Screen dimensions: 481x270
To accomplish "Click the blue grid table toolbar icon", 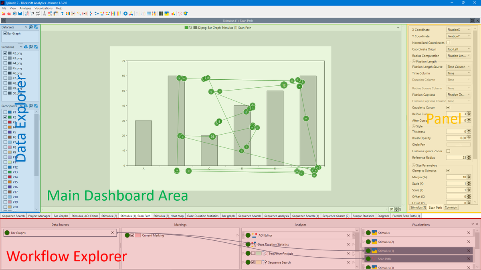I will (x=149, y=14).
